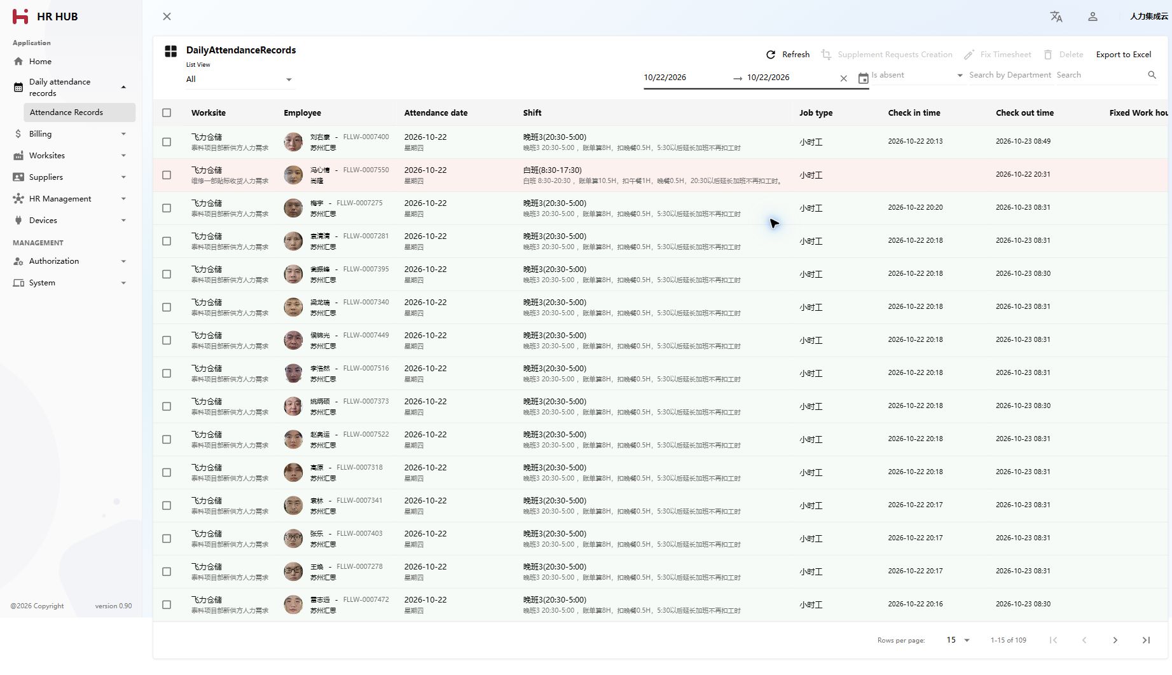Jump to the last page of records
Image resolution: width=1172 pixels, height=675 pixels.
1146,640
